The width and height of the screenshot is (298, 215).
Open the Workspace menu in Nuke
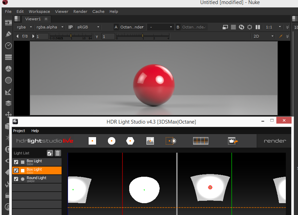pos(39,12)
